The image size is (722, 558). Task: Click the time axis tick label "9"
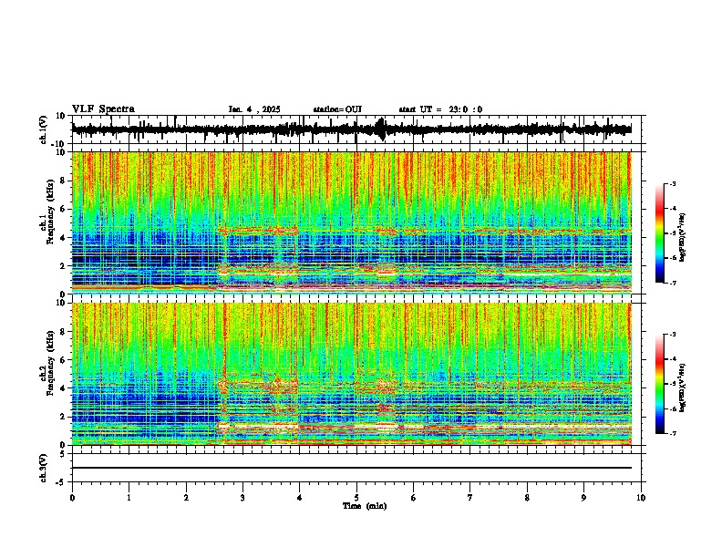(x=583, y=498)
